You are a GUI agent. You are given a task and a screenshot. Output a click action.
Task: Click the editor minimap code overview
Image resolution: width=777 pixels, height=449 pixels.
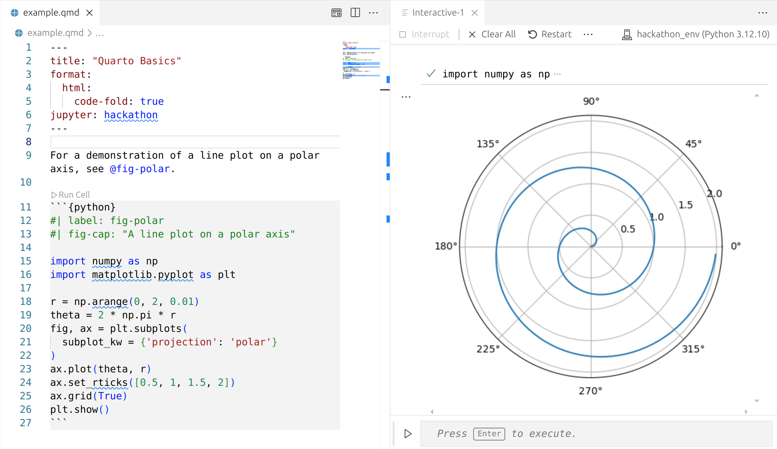(x=361, y=60)
